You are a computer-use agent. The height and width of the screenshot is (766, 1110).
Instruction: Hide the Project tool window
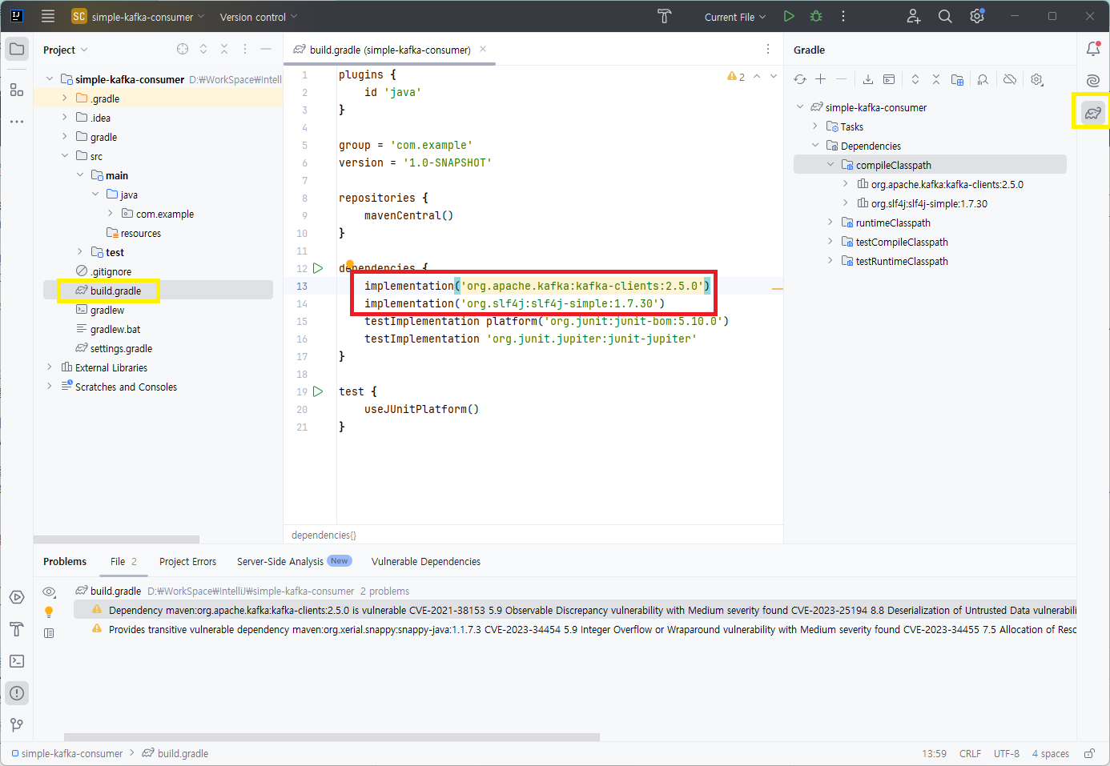point(266,49)
